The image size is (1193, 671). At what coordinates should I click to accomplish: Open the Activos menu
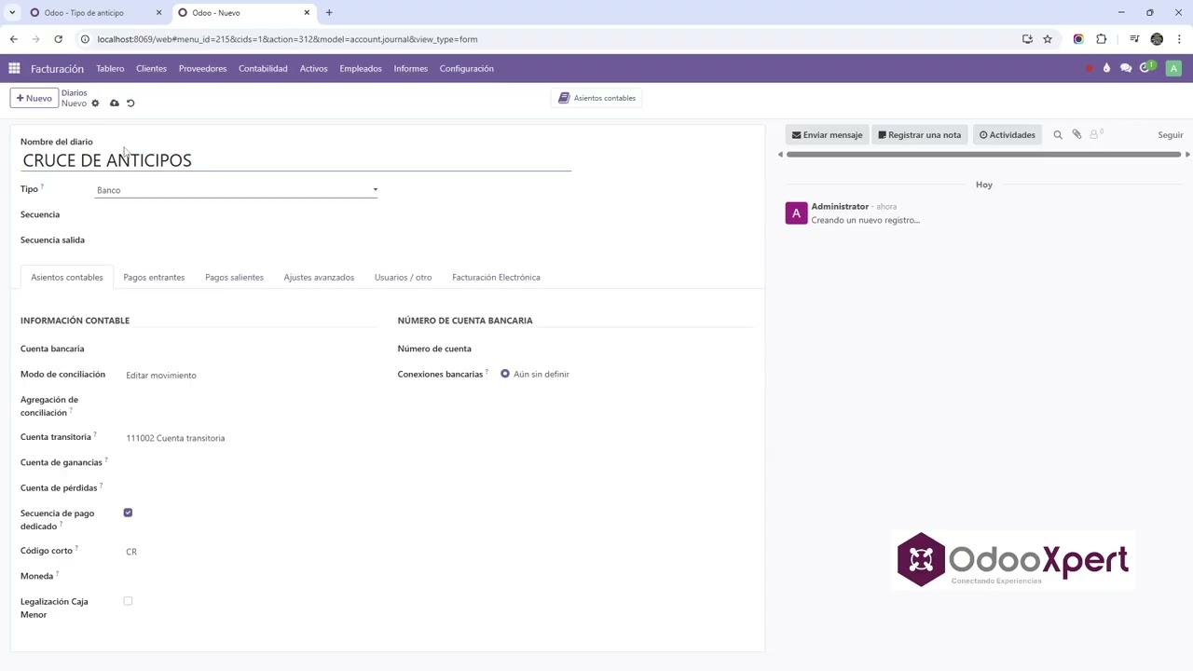point(313,68)
